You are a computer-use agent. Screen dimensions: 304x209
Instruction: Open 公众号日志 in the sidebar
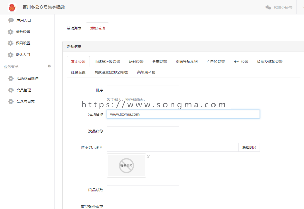click(x=25, y=101)
